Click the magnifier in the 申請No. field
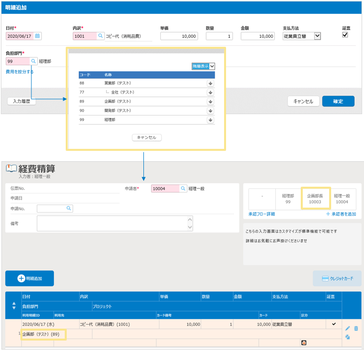This screenshot has width=364, height=352. coord(68,208)
